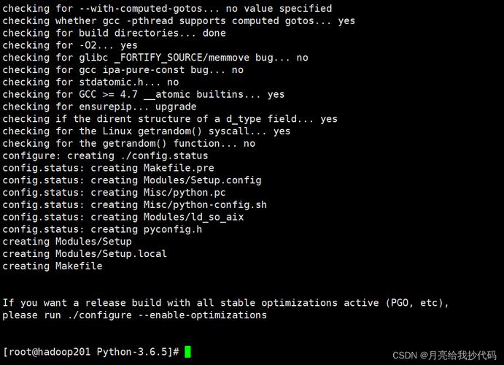The height and width of the screenshot is (365, 504).
Task: Click line about dirent structure d_type field
Action: pyautogui.click(x=170, y=119)
